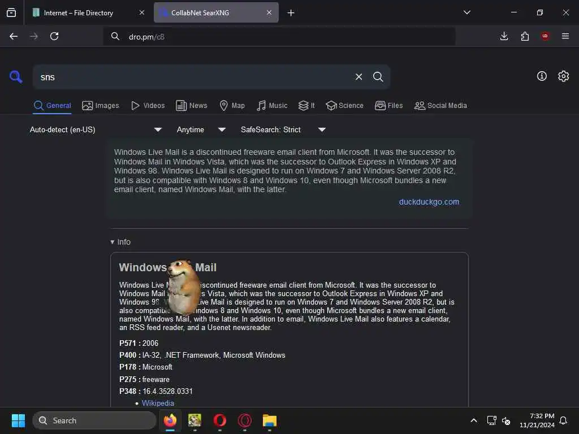Open the extensions puzzle icon

(525, 36)
